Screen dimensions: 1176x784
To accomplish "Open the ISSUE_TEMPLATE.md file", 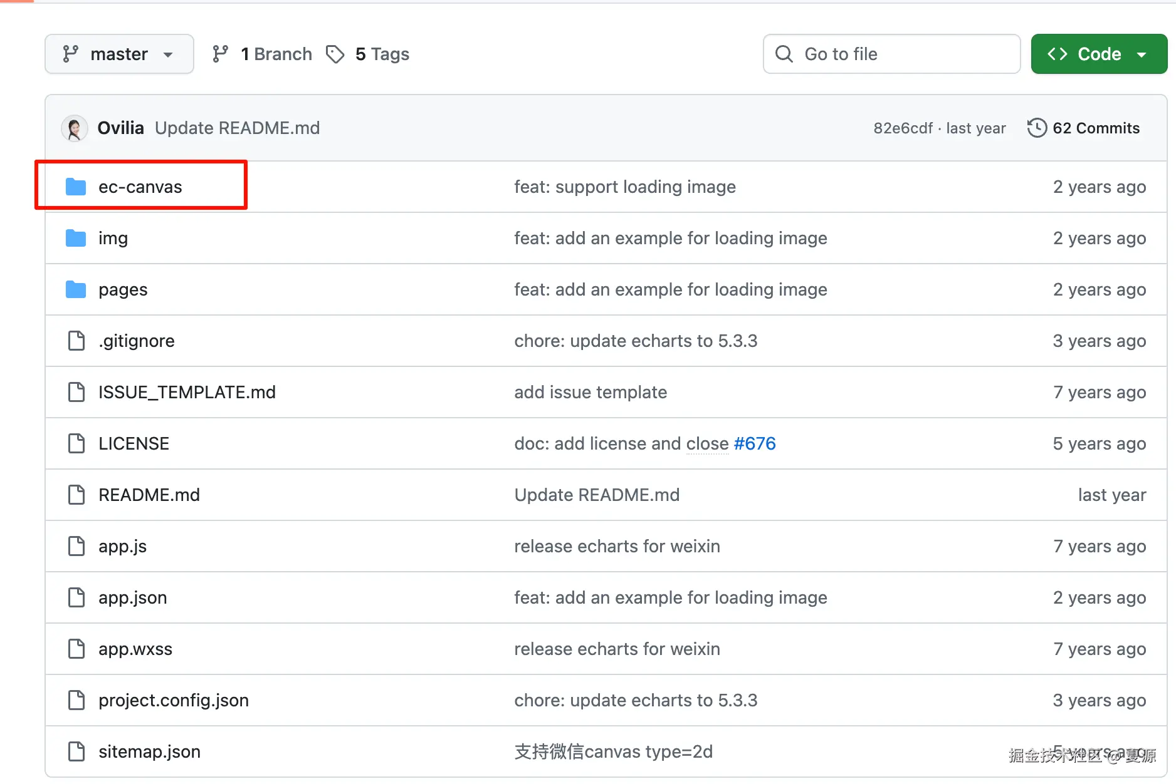I will [x=187, y=392].
